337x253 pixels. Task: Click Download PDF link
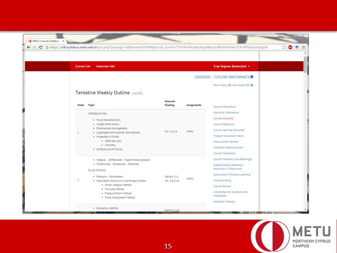(x=243, y=85)
